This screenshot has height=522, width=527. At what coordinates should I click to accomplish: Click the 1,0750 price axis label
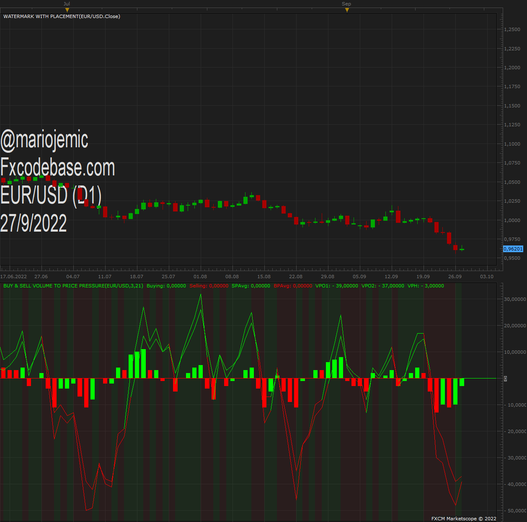(512, 163)
